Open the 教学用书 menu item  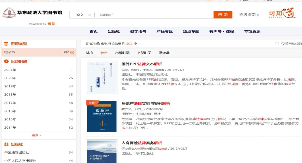138,31
